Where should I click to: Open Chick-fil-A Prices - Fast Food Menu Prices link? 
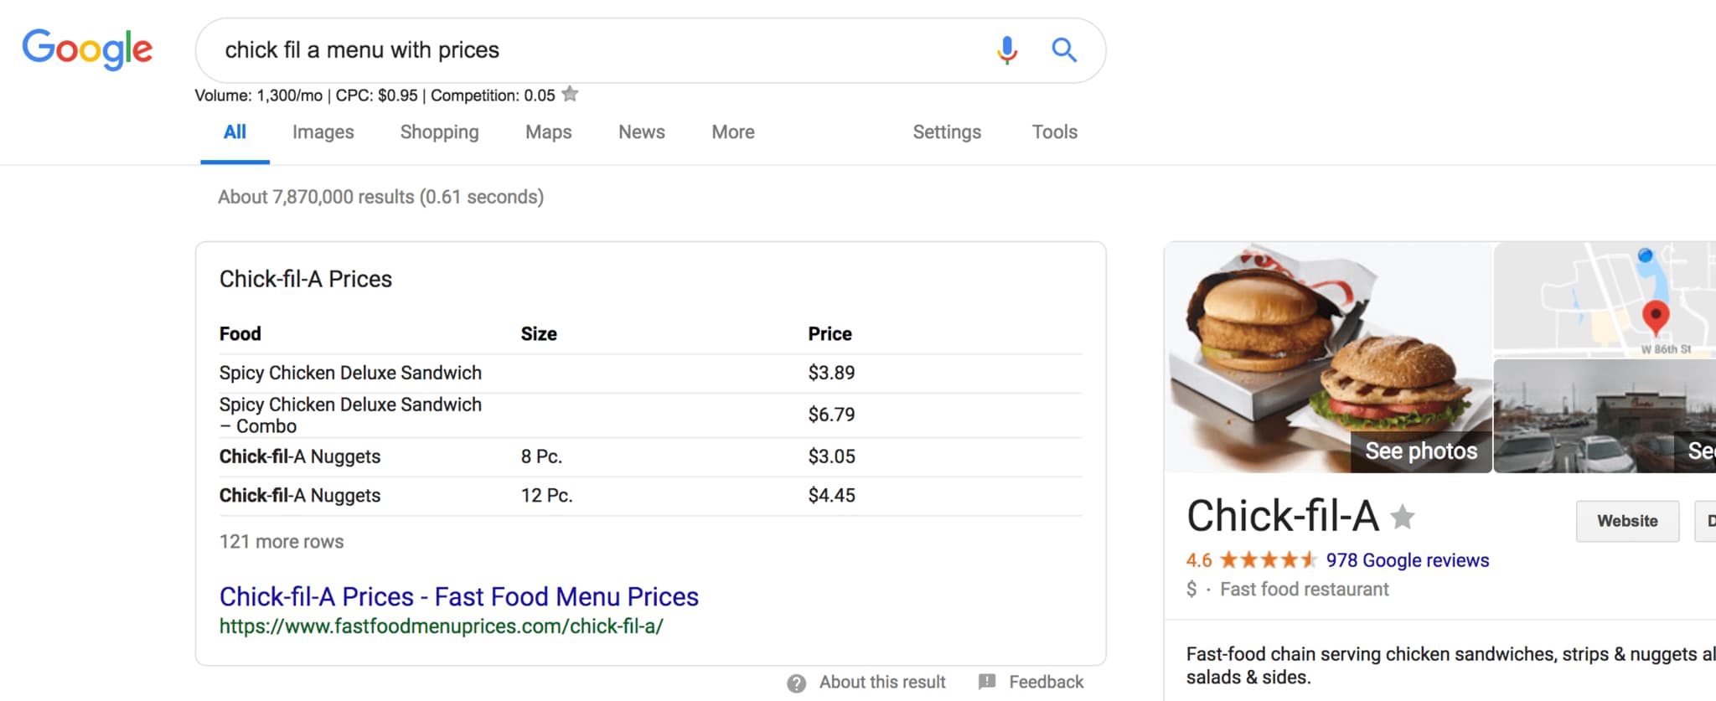coord(458,596)
